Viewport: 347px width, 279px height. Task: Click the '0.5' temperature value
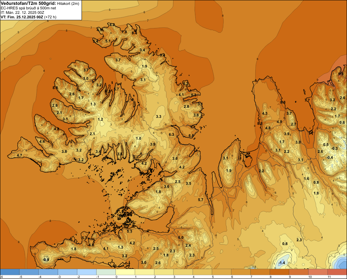click(x=326, y=145)
